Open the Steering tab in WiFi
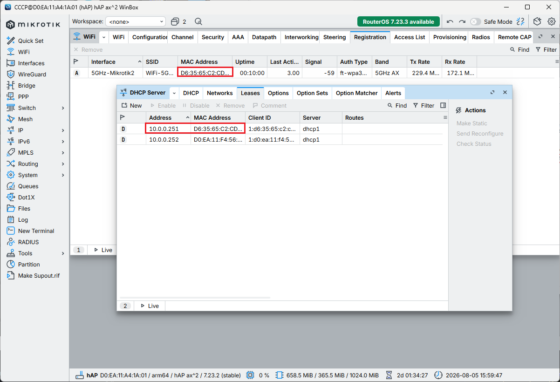Image resolution: width=560 pixels, height=382 pixels. point(335,37)
